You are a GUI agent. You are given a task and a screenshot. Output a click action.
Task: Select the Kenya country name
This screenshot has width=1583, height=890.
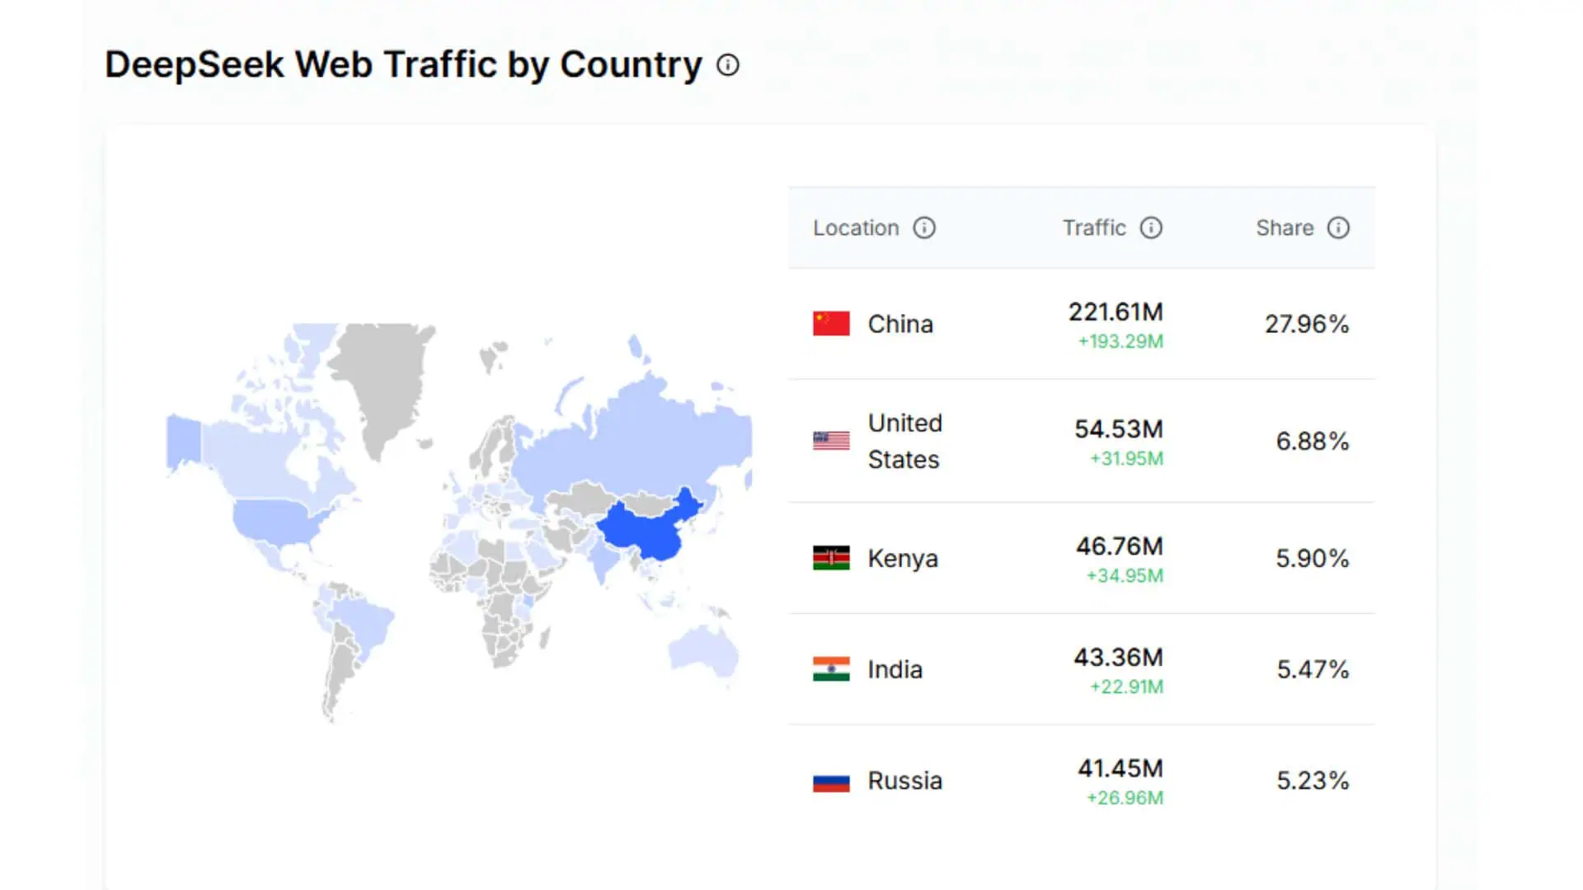[902, 559]
